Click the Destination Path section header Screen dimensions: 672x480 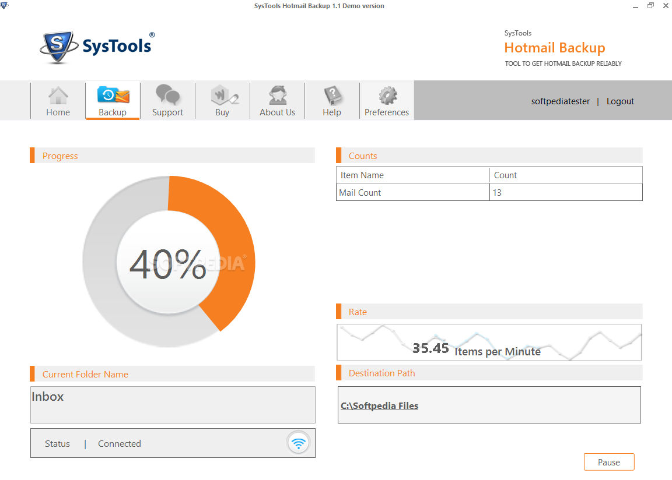tap(489, 373)
